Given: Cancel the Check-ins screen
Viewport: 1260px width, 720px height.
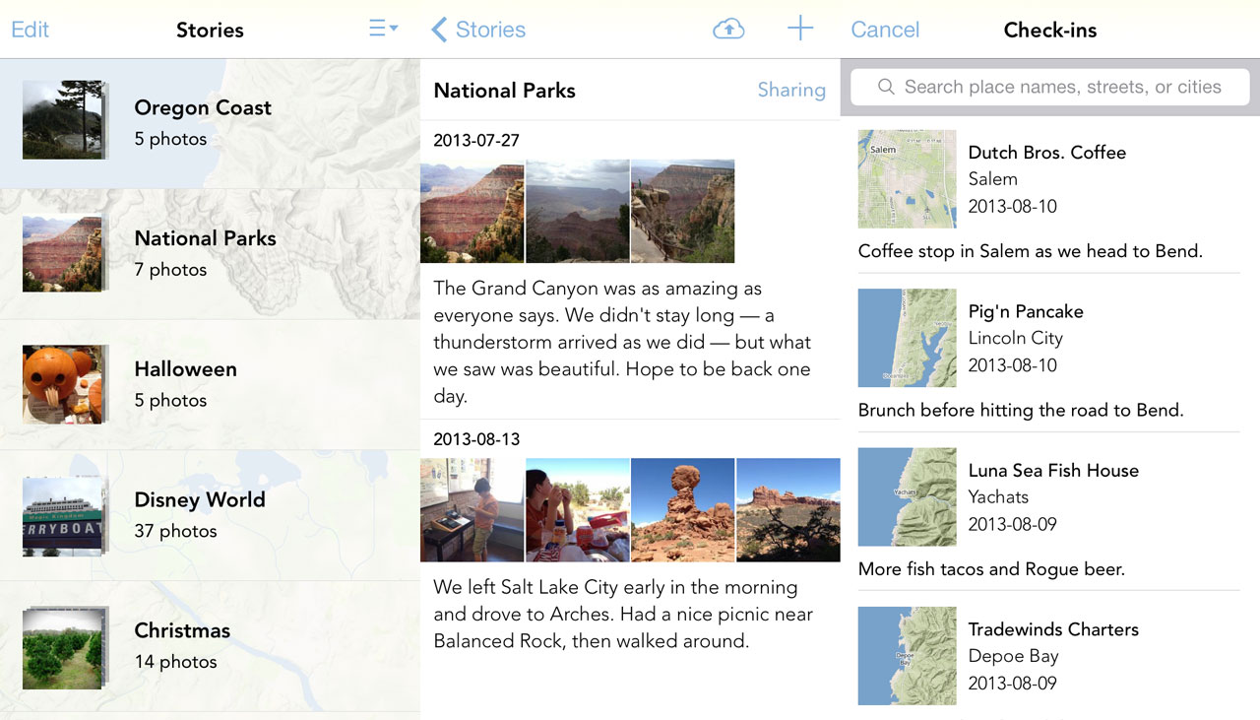Looking at the screenshot, I should (884, 30).
